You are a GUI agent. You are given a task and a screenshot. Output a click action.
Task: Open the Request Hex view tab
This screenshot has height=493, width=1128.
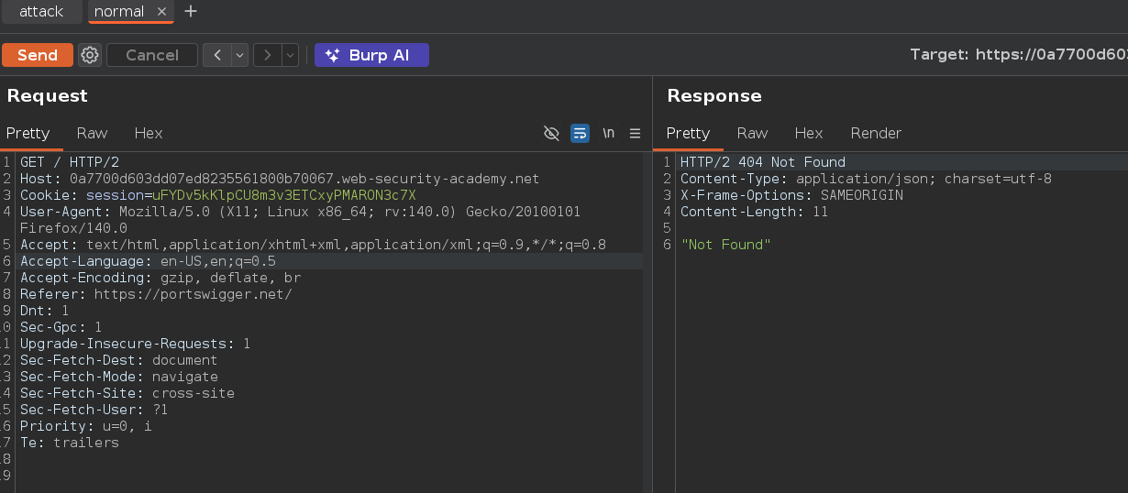[149, 133]
